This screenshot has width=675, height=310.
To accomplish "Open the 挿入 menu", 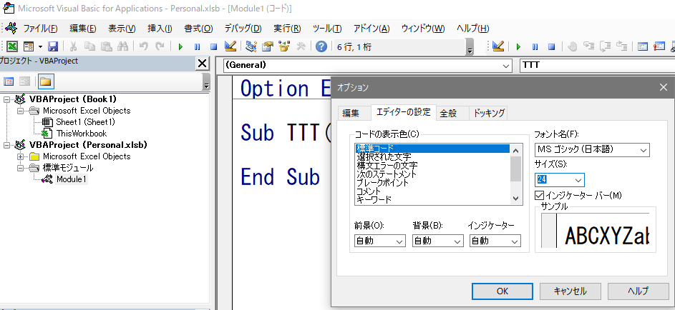I will [160, 29].
